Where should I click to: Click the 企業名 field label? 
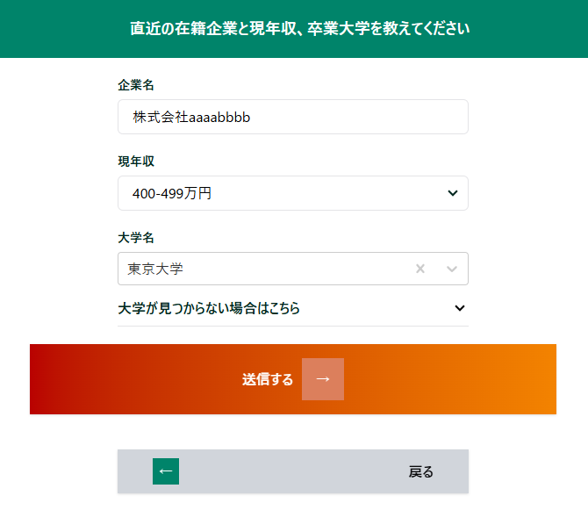136,85
